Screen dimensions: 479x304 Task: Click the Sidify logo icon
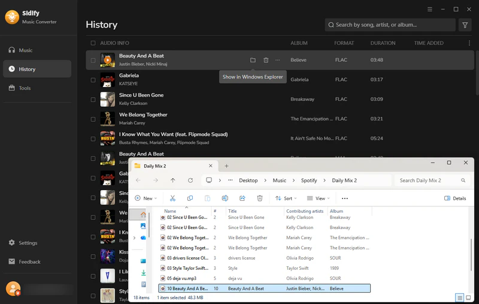coord(12,17)
